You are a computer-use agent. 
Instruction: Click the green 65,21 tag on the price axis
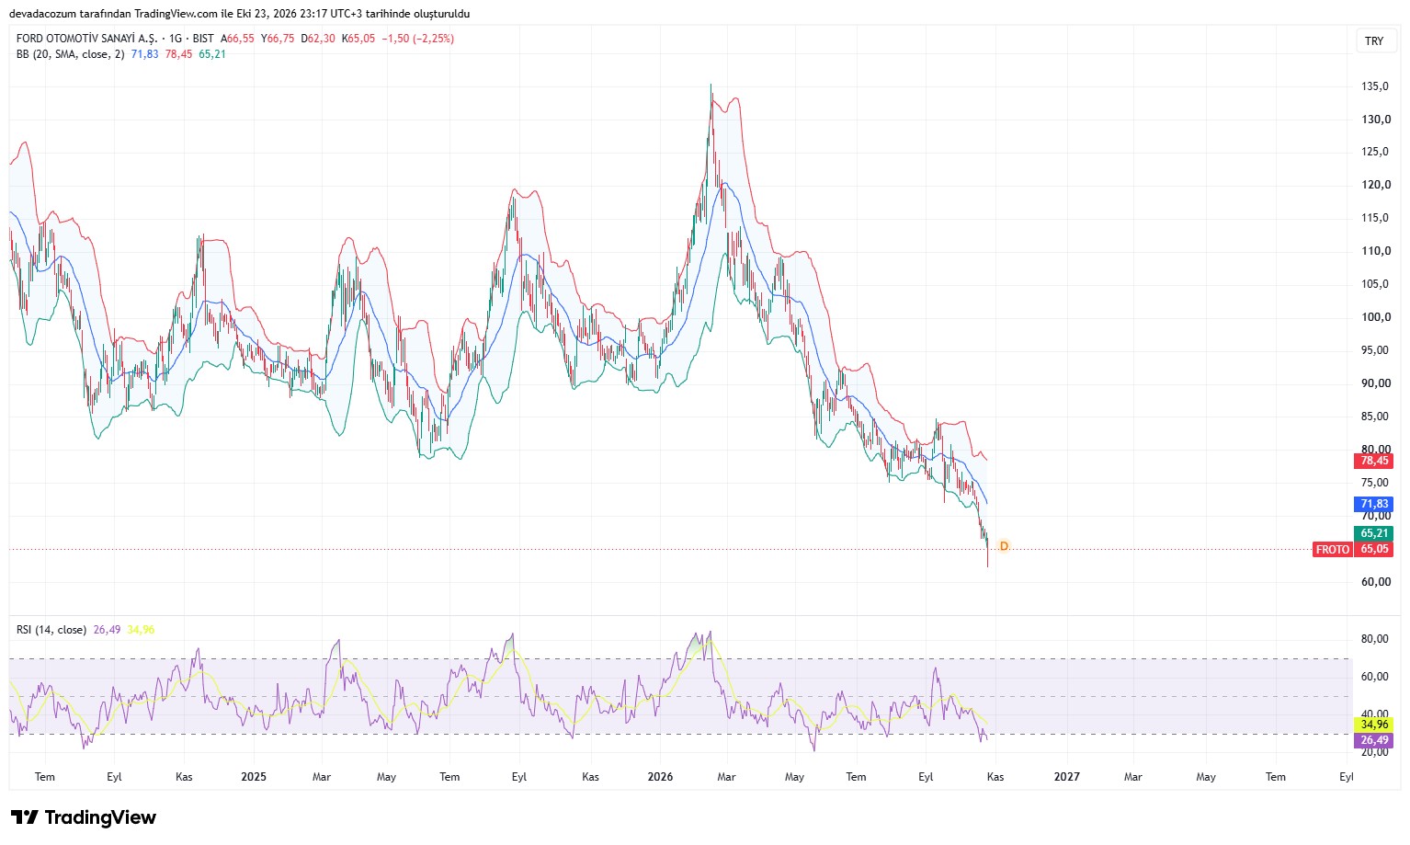[1374, 533]
